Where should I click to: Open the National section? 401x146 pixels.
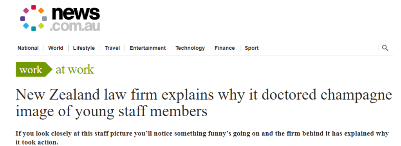tap(28, 48)
